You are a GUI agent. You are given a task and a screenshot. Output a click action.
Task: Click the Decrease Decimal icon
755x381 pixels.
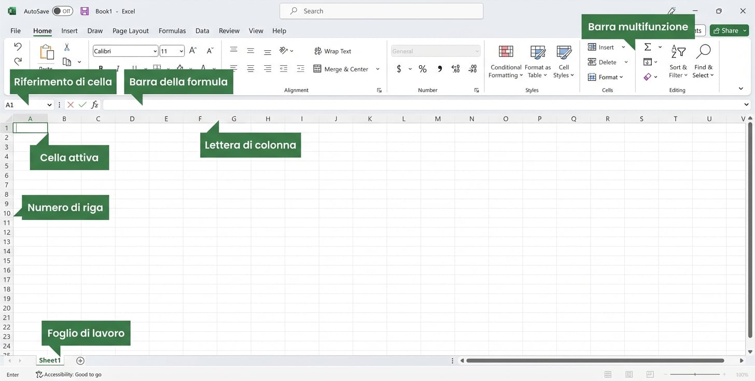click(472, 69)
